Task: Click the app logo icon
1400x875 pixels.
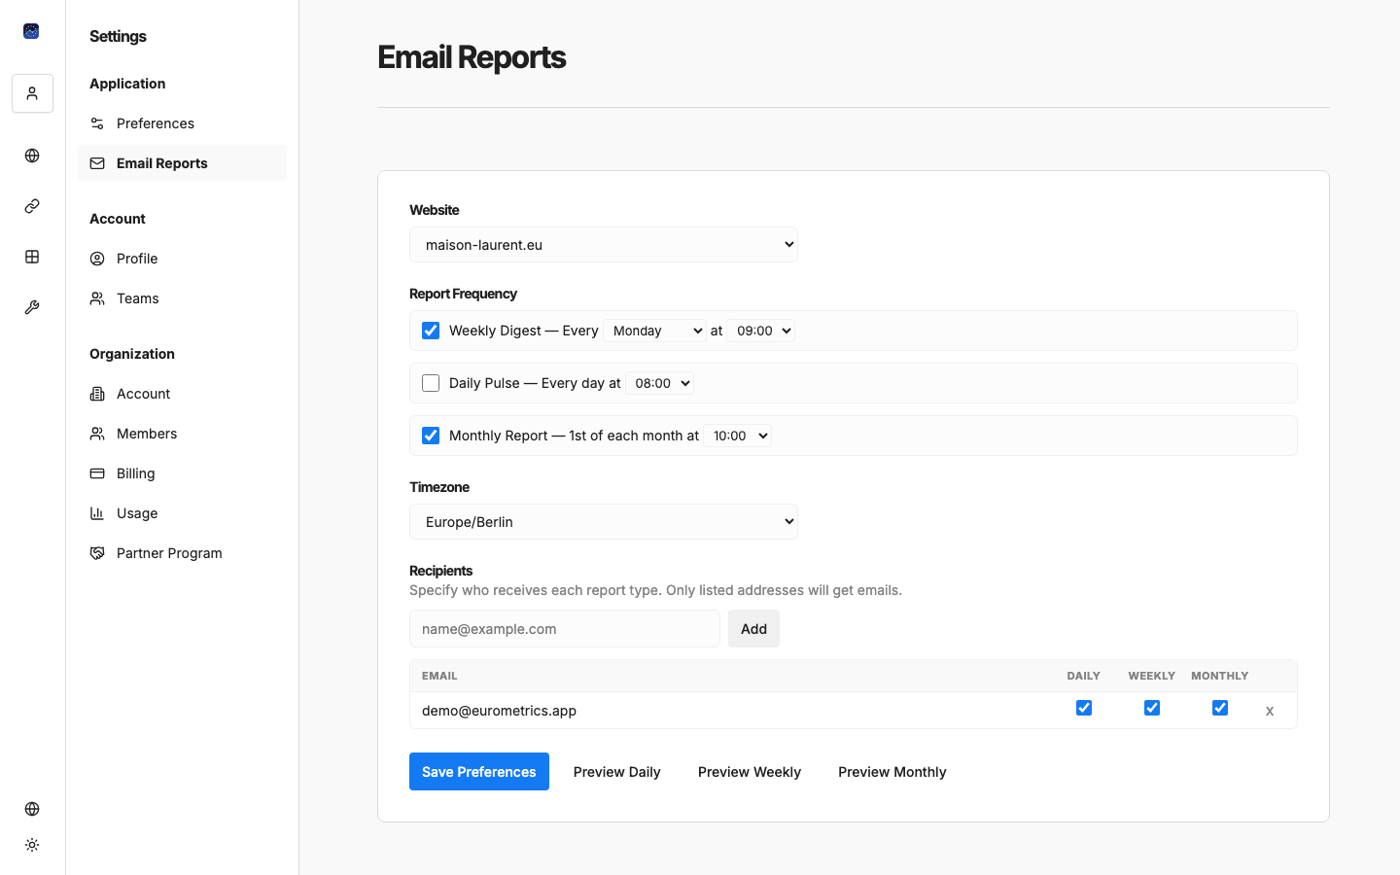Action: coord(31,31)
